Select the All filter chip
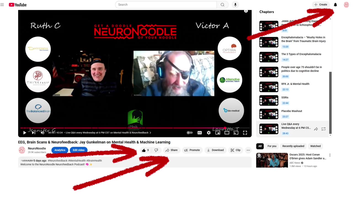The image size is (353, 198). coord(260,146)
